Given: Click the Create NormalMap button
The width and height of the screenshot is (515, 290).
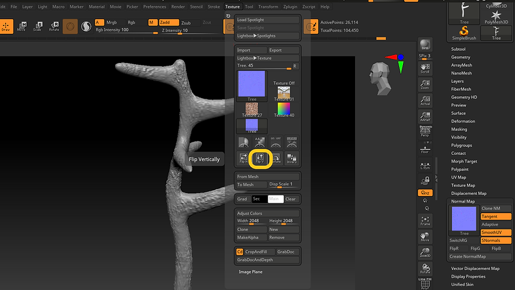Looking at the screenshot, I should (480, 257).
